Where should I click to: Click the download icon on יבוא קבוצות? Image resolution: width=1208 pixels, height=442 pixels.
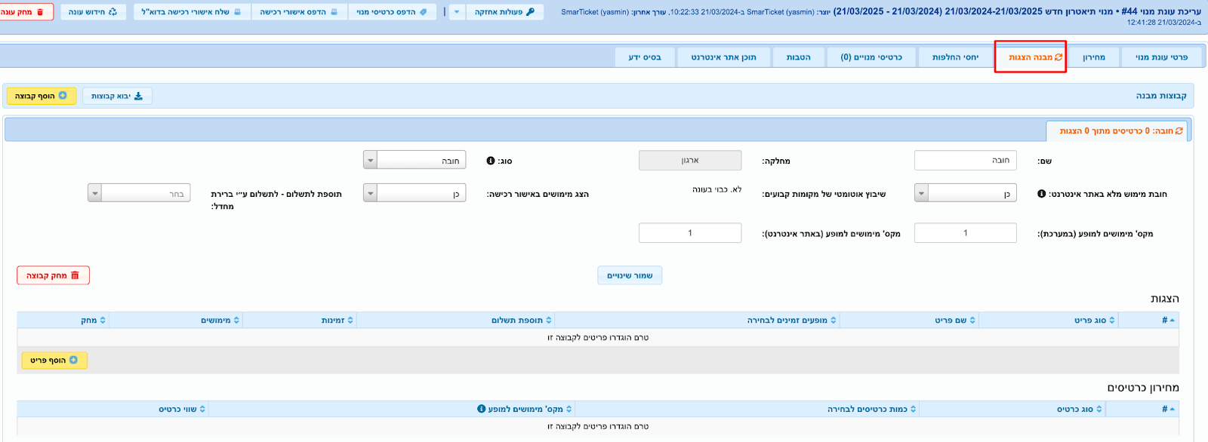point(138,96)
